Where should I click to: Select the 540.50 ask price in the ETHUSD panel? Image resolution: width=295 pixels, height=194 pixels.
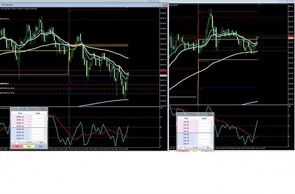point(186,122)
